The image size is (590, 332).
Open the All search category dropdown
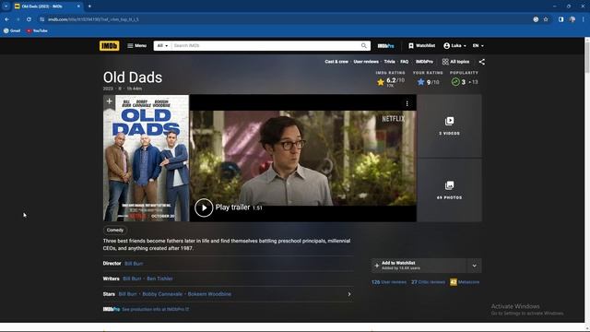point(162,45)
